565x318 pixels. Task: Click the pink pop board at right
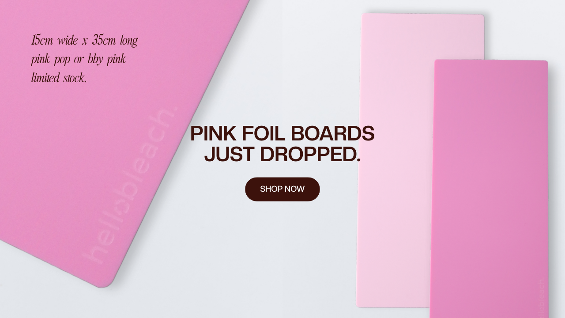[x=490, y=190]
